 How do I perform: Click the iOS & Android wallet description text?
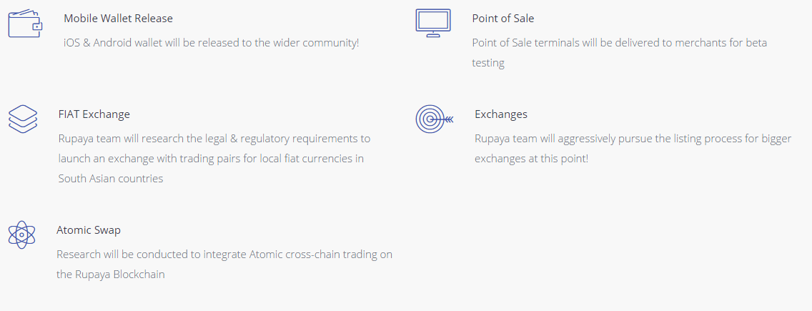211,43
